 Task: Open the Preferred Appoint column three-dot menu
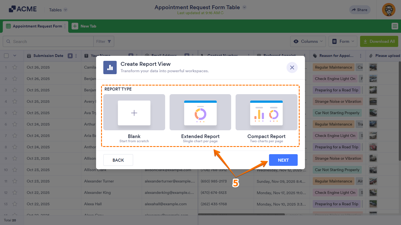(305, 55)
